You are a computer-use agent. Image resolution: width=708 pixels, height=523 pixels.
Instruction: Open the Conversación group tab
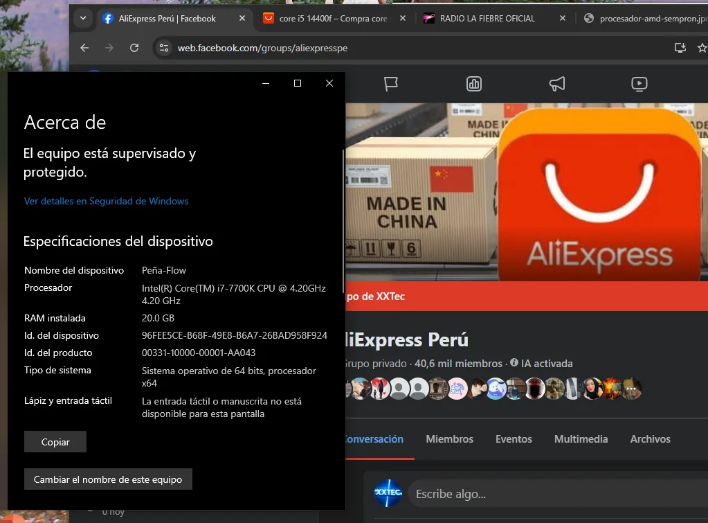374,439
